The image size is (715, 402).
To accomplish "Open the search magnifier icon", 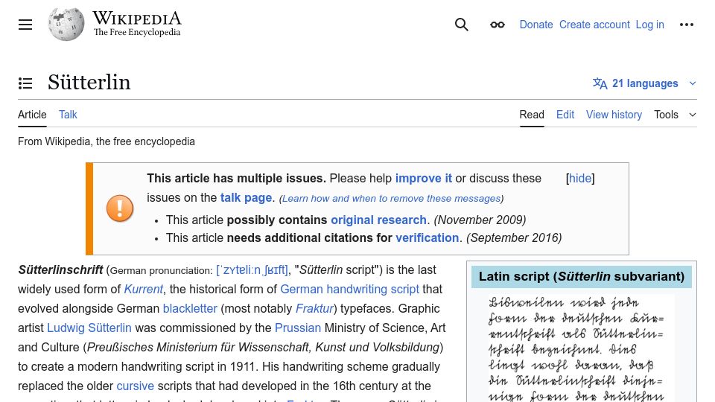I will pos(462,25).
